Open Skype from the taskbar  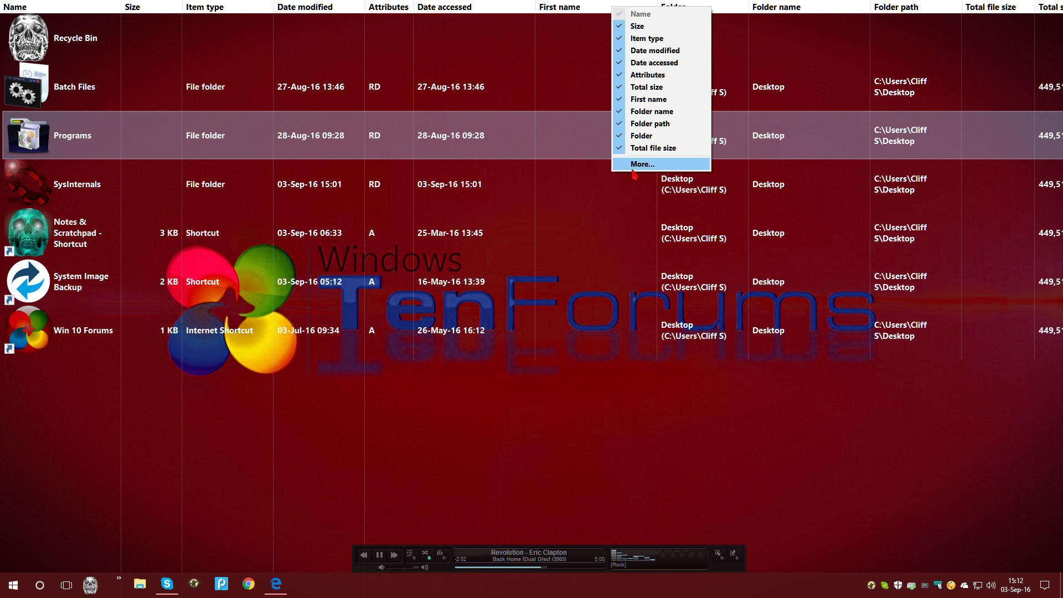tap(167, 585)
